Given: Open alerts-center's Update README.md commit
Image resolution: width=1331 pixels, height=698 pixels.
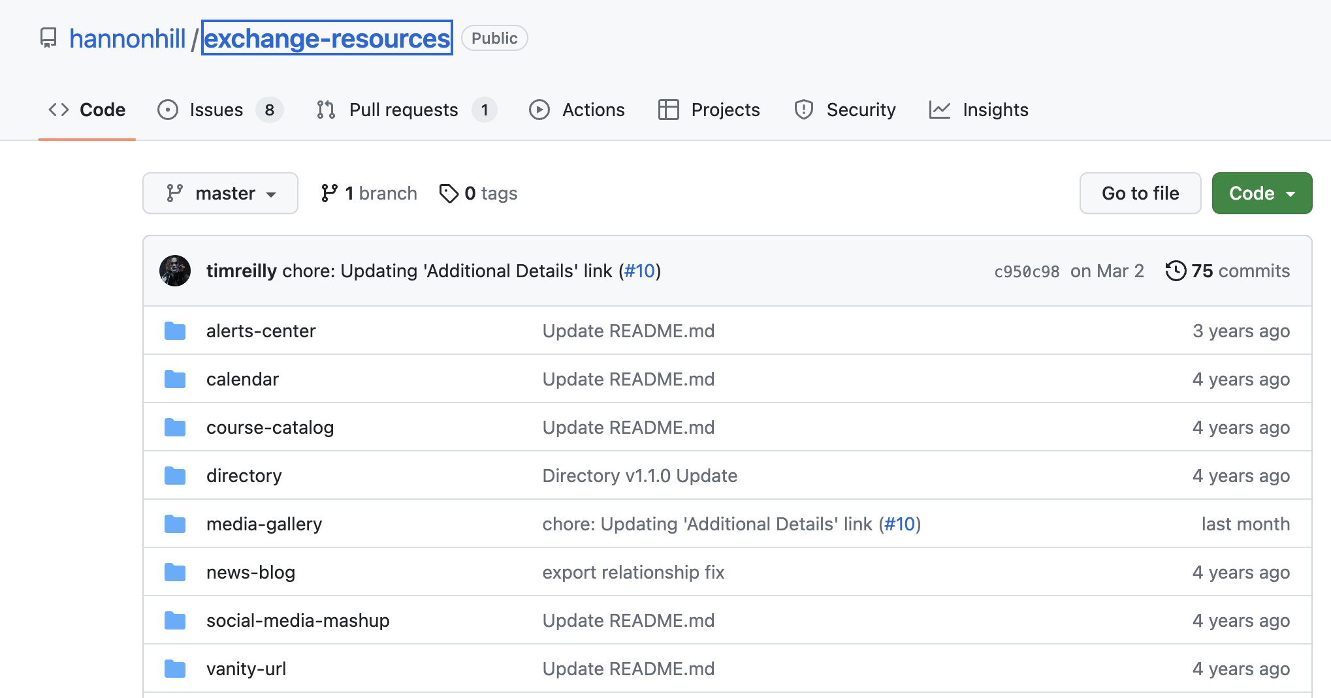Looking at the screenshot, I should pyautogui.click(x=628, y=331).
